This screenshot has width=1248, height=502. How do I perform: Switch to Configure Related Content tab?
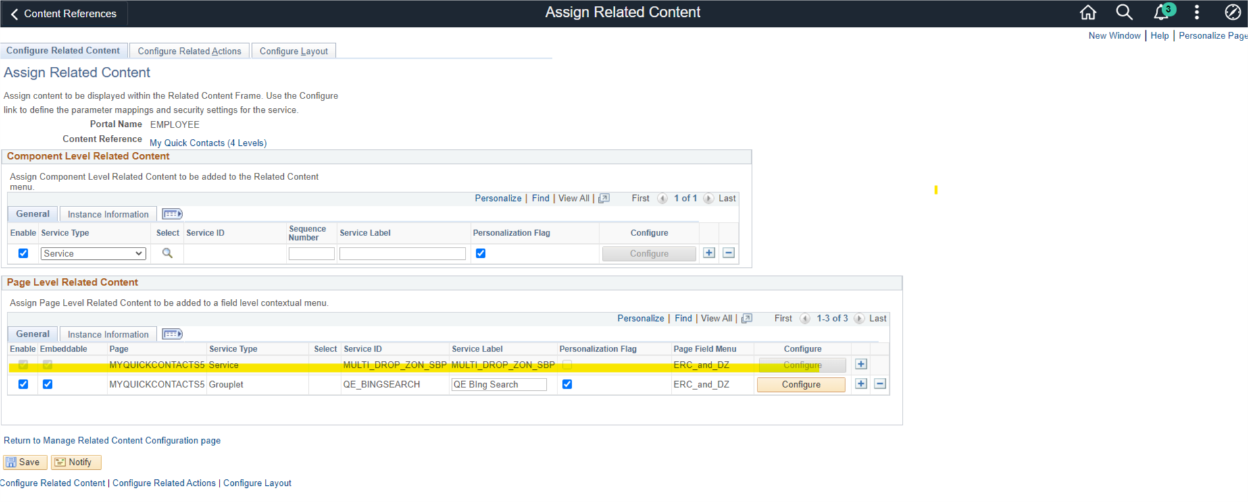(x=63, y=51)
